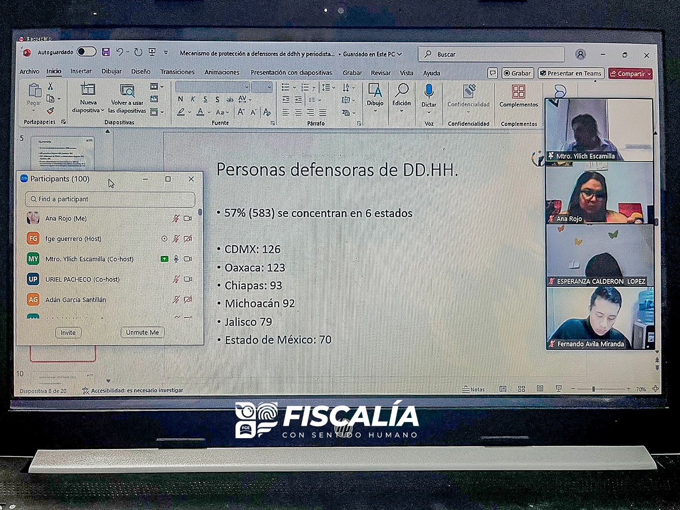Click Mtro. Yllich Escamilla's screen share icon
This screenshot has width=680, height=510.
click(164, 259)
